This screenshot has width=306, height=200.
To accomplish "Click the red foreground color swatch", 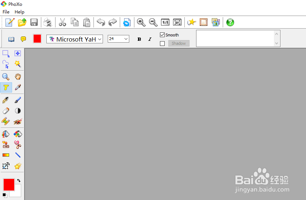I will 9,185.
